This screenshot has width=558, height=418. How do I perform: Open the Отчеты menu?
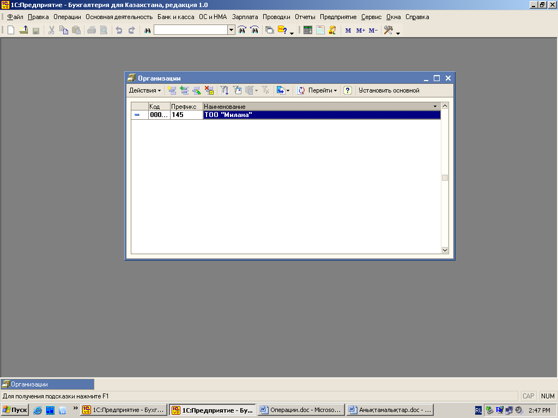click(x=305, y=17)
